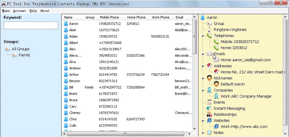This screenshot has width=289, height=137.
Task: Open the Menu menu
Action: (x=6, y=11)
